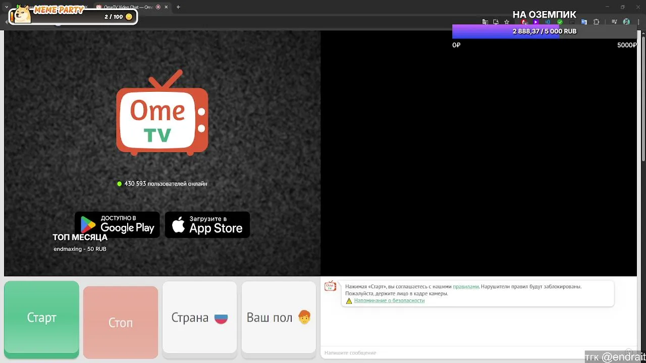Click the blue sound waves extension icon
This screenshot has width=646, height=363.
point(548,22)
